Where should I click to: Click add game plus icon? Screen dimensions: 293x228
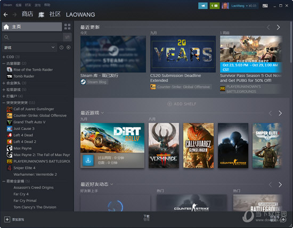click(7, 219)
